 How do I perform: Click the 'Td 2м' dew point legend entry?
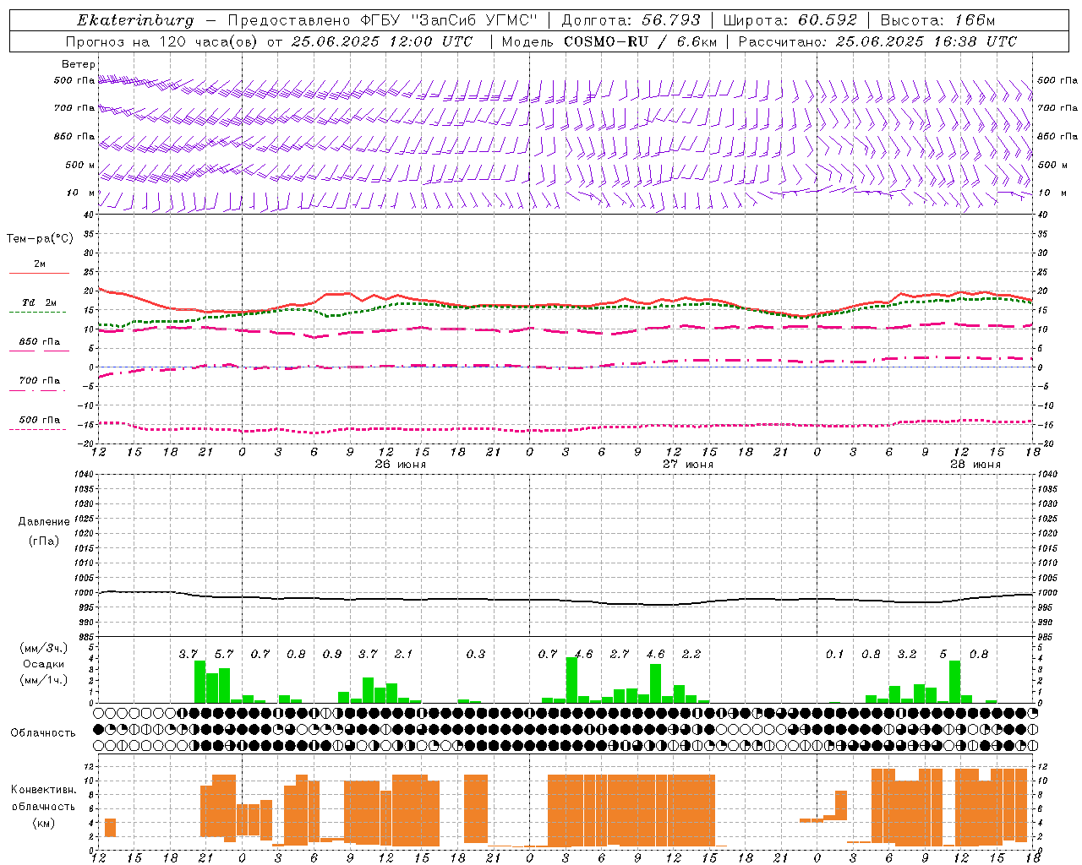pos(40,302)
